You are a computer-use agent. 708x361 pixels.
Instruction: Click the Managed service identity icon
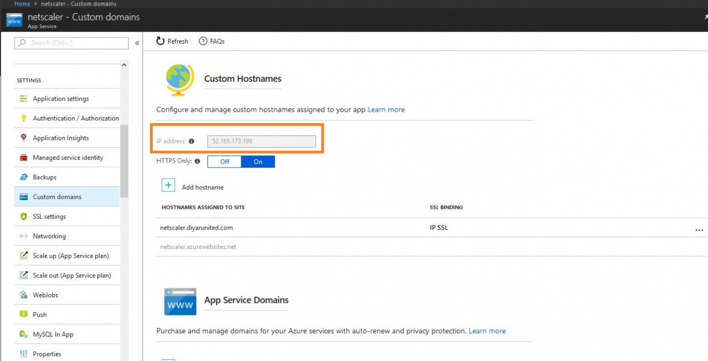(23, 158)
